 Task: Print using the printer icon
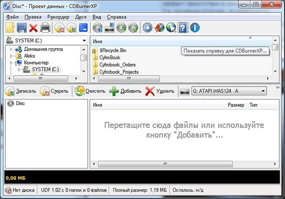45,28
